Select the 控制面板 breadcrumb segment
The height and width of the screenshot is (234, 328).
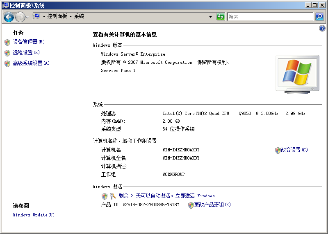point(57,16)
